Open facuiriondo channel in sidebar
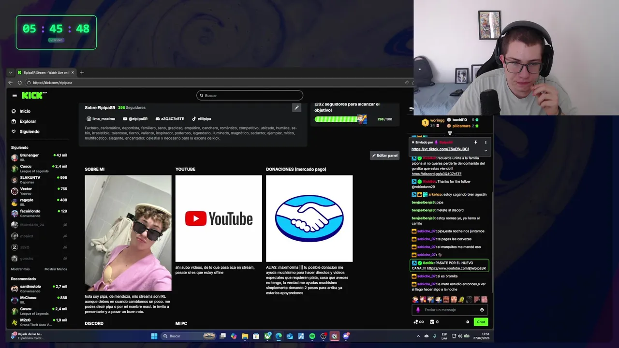 pyautogui.click(x=39, y=213)
